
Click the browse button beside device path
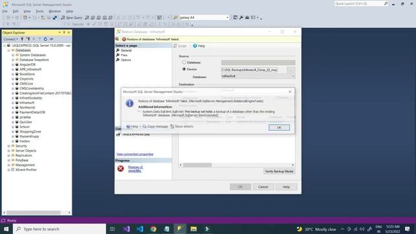click(291, 70)
